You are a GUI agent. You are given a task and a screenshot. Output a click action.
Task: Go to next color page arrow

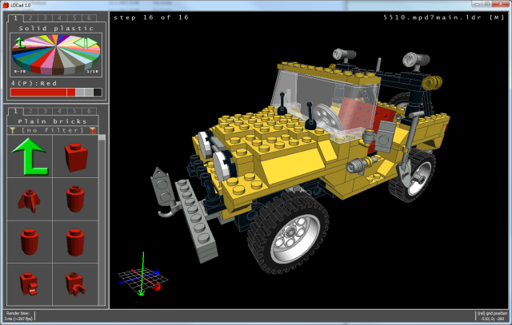point(90,42)
